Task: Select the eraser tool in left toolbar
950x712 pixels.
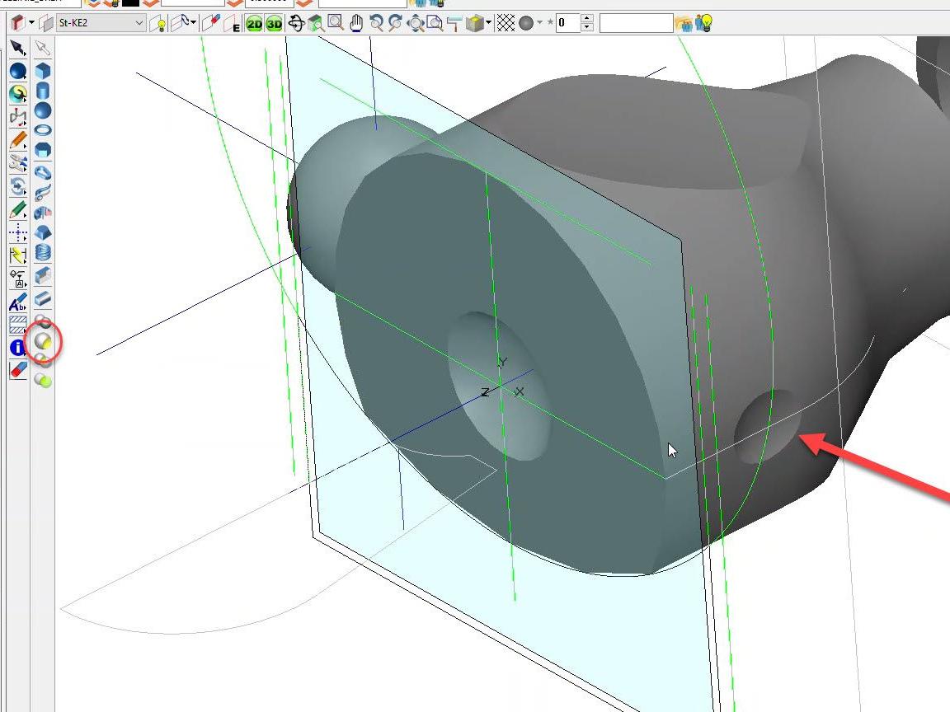Action: 17,370
